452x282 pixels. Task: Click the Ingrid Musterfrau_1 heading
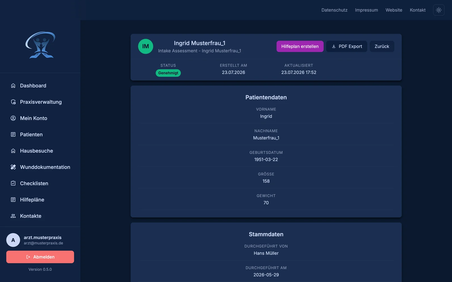[199, 43]
